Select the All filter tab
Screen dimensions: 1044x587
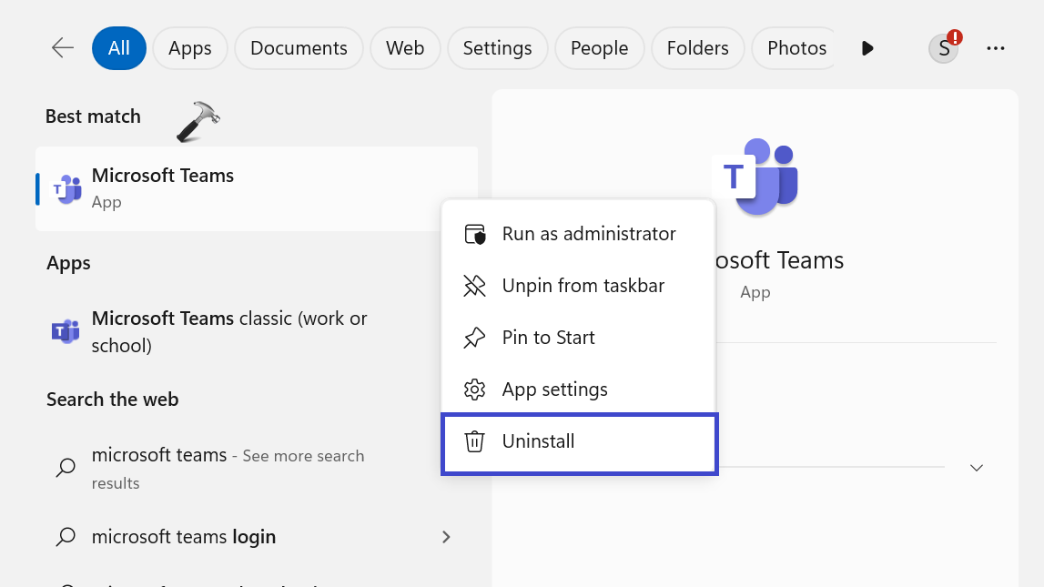pos(119,48)
